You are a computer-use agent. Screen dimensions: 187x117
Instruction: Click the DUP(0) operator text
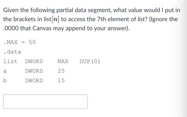point(90,61)
